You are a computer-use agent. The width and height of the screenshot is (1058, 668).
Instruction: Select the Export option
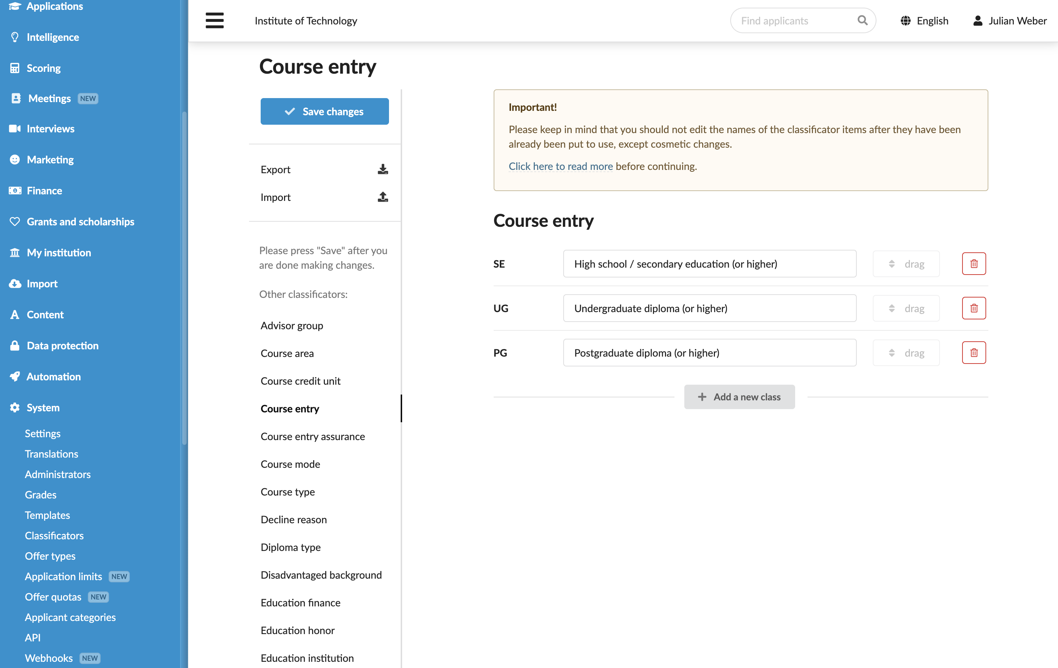coord(324,169)
